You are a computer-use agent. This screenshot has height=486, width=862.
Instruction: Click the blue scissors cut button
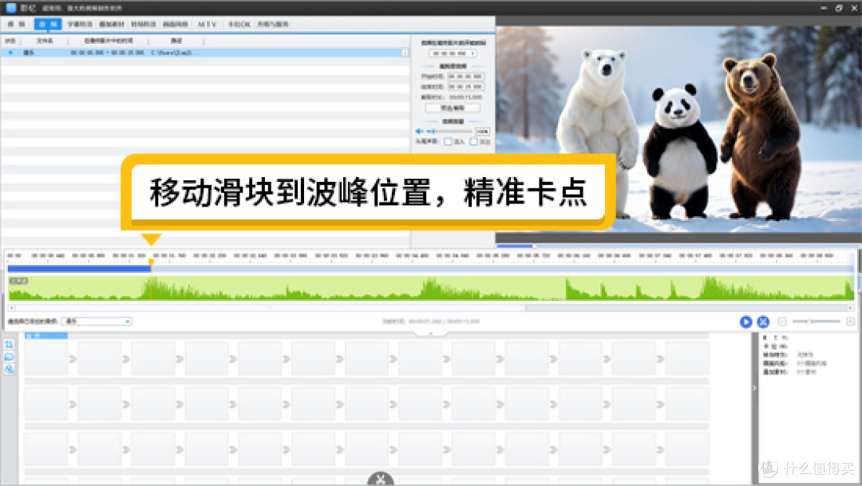click(x=763, y=322)
